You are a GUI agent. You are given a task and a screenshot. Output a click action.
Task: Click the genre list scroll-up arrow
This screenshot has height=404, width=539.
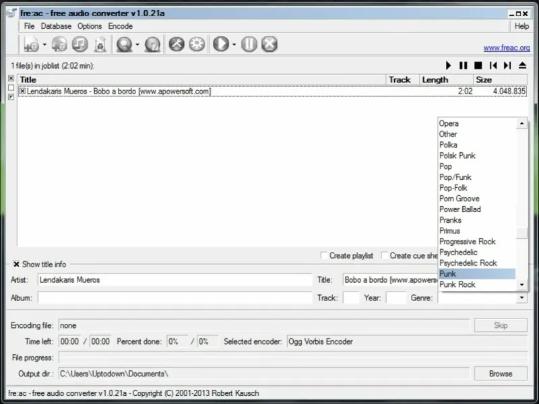(521, 123)
